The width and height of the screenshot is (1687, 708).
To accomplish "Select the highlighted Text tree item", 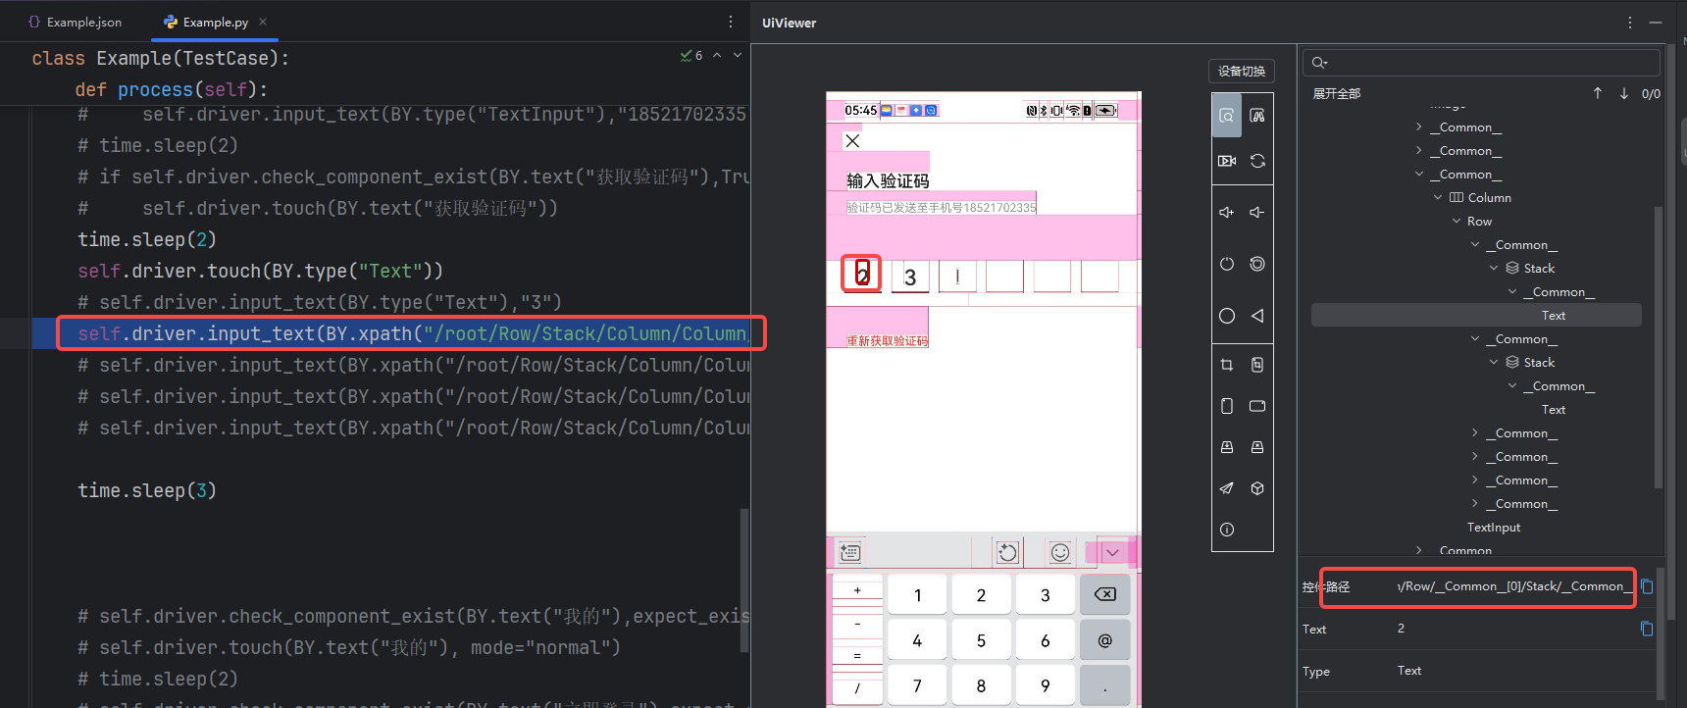I will pyautogui.click(x=1553, y=316).
